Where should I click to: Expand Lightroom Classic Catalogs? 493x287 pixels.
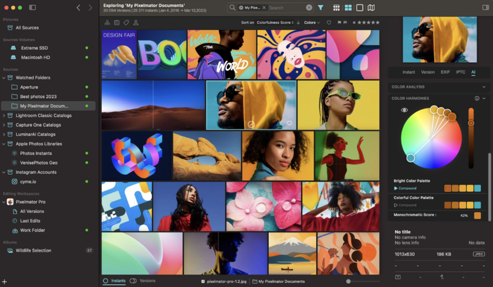[4, 116]
